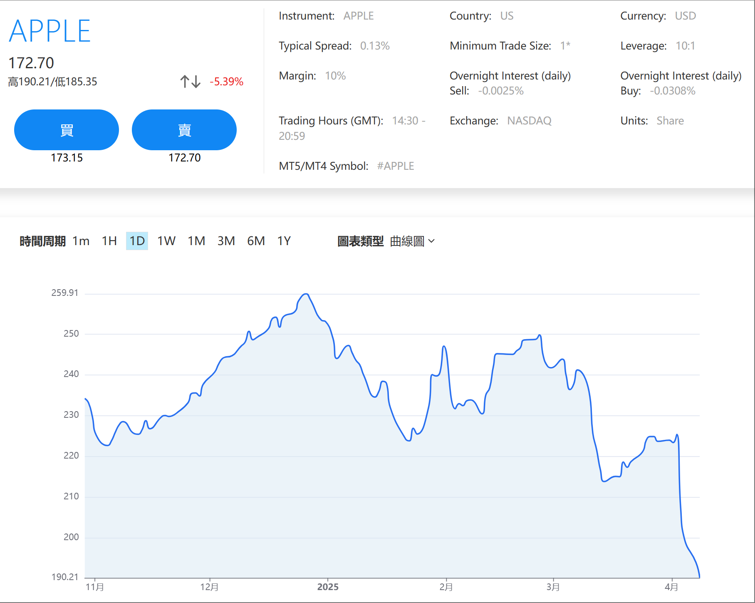Click sell price 172.70 below 賣 button
Image resolution: width=755 pixels, height=603 pixels.
184,158
